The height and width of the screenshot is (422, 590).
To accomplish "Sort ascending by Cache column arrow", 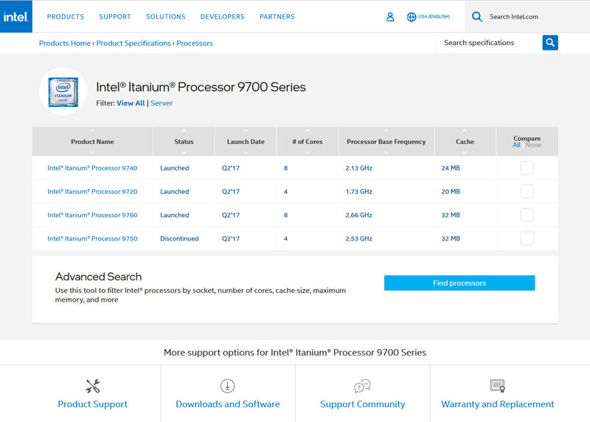I will (465, 131).
